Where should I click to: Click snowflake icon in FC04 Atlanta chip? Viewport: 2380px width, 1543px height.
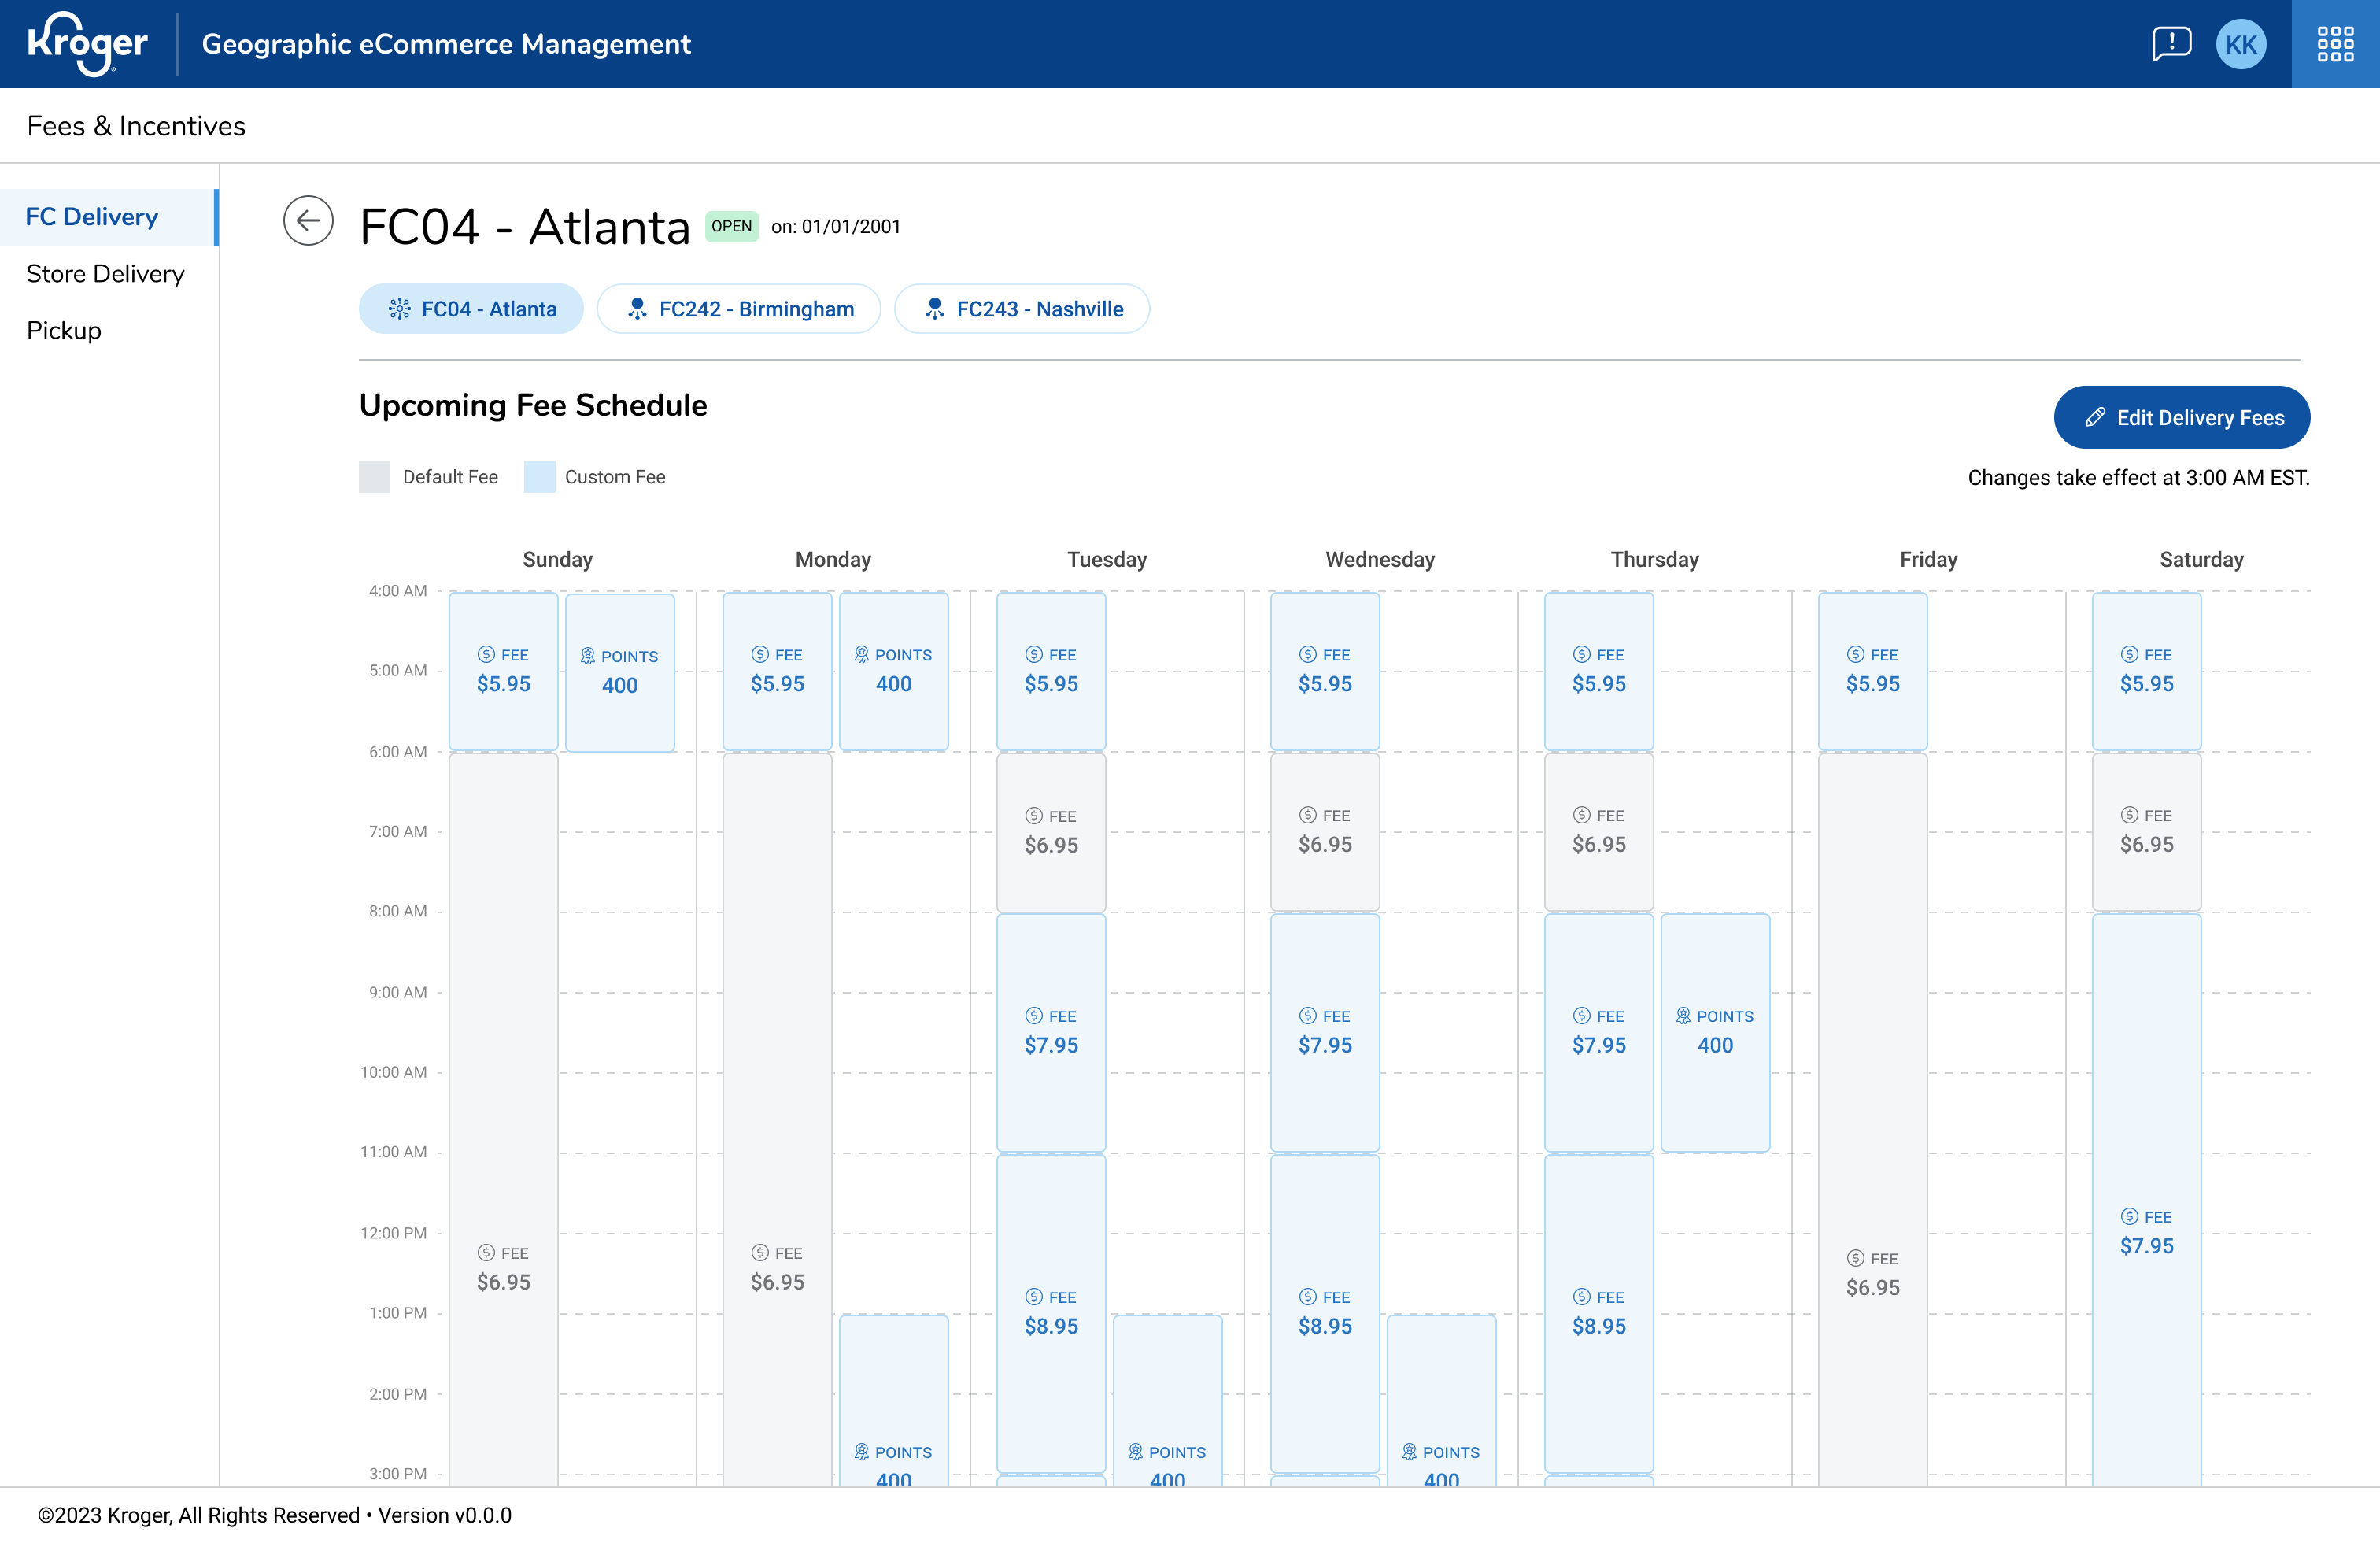tap(399, 309)
